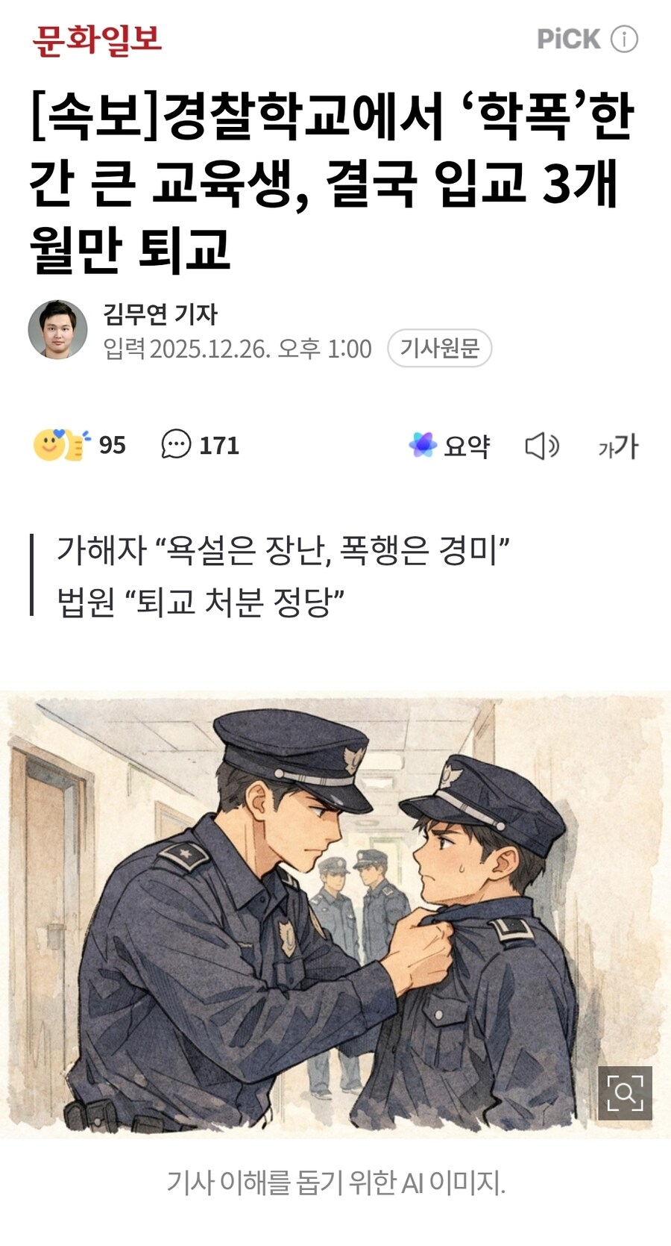Tap the AI summary sparkle icon
This screenshot has width=671, height=1246.
423,445
